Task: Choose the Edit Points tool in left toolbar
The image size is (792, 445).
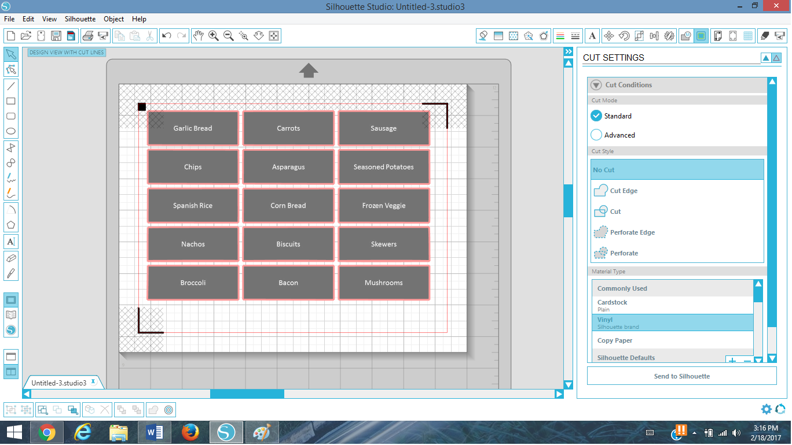Action: coord(11,70)
